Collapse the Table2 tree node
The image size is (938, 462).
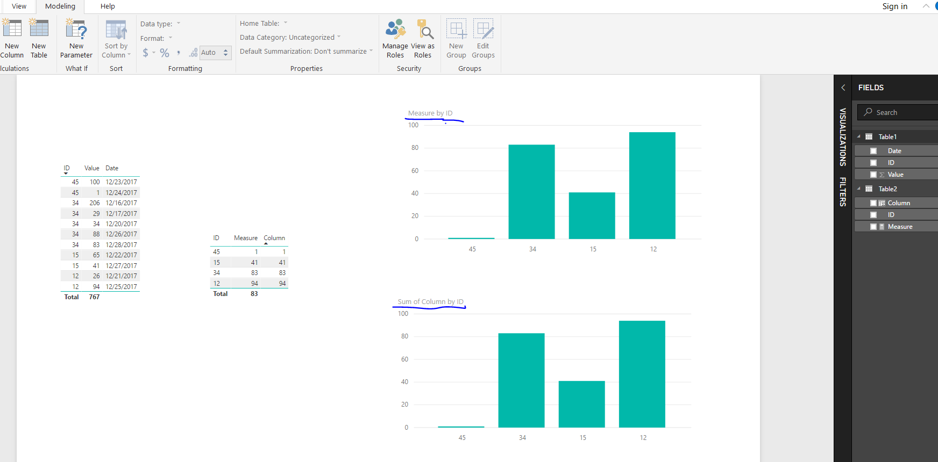pyautogui.click(x=859, y=189)
